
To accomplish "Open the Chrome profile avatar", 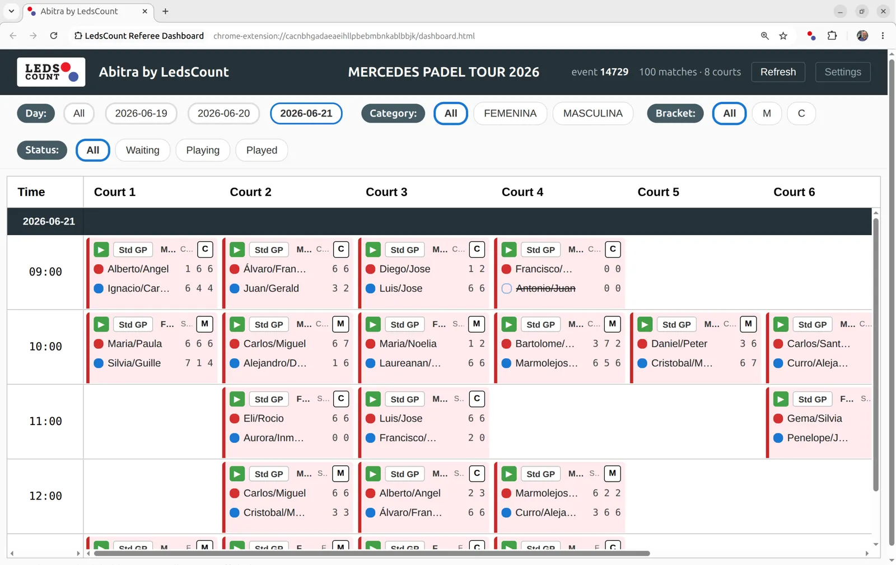I will coord(862,36).
